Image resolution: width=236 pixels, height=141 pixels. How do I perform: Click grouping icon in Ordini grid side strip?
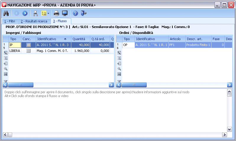point(119,53)
